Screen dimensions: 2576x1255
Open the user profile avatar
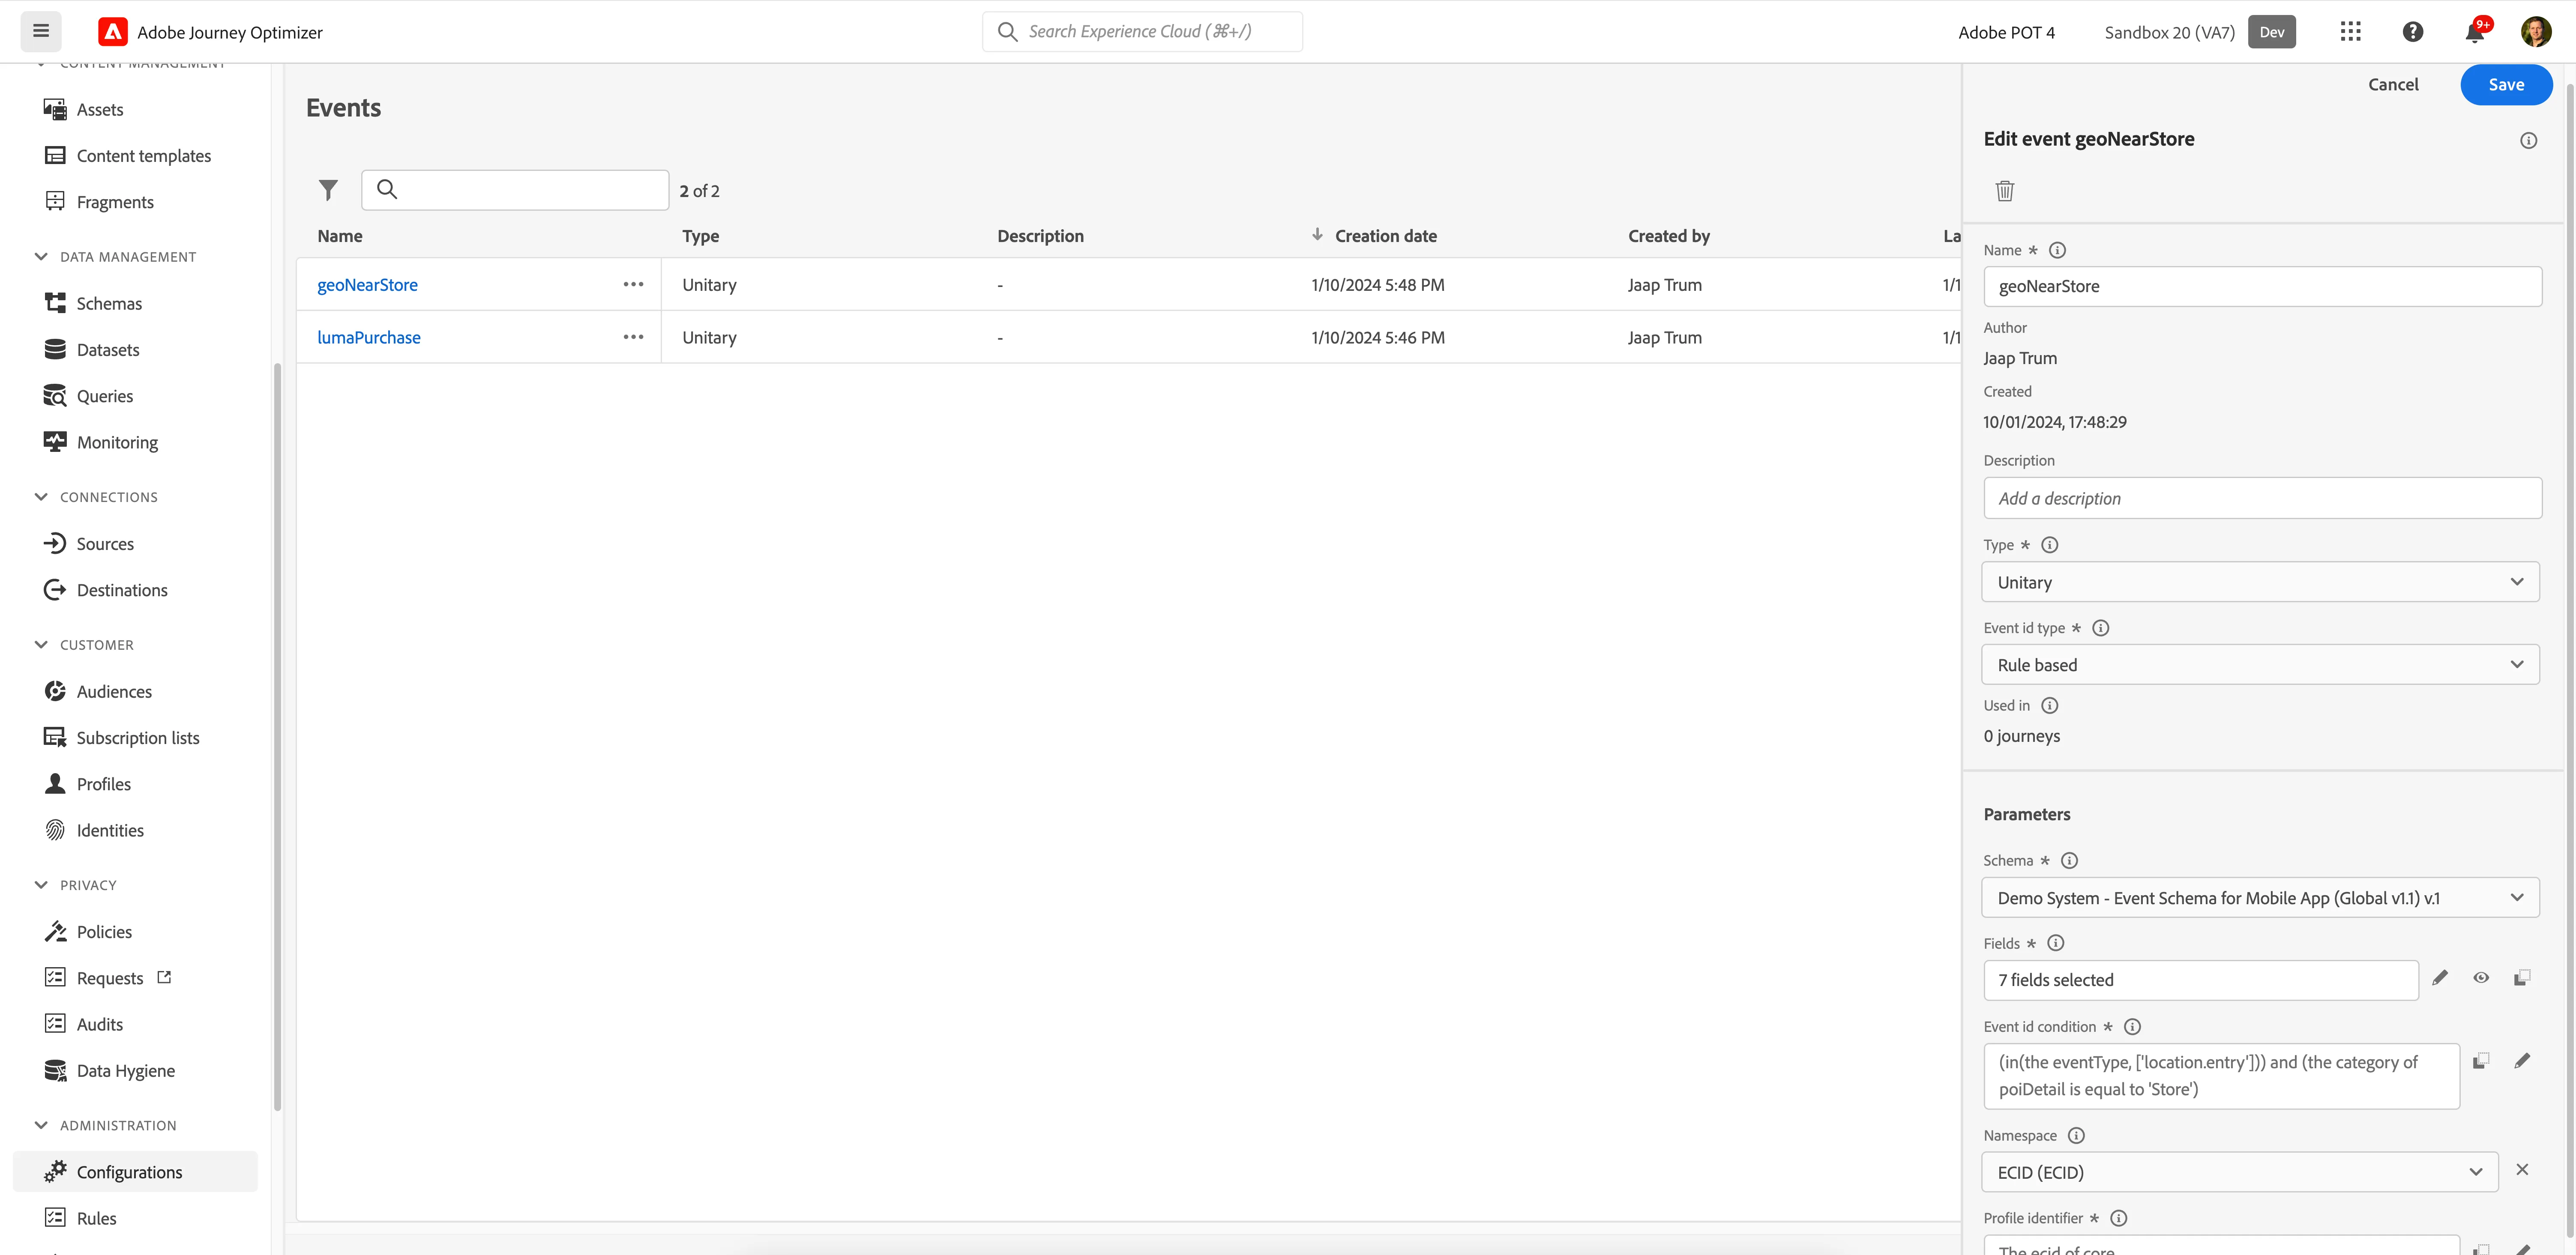point(2536,32)
